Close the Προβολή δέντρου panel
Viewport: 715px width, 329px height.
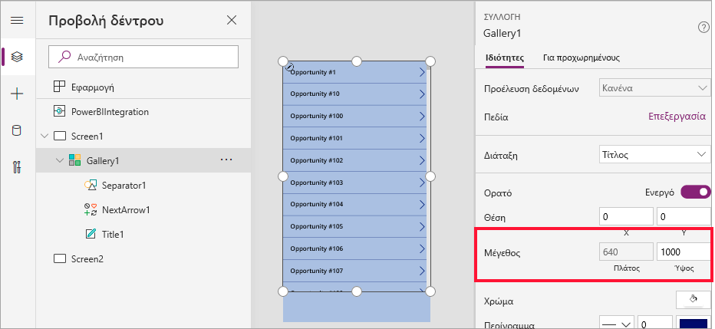pyautogui.click(x=232, y=20)
